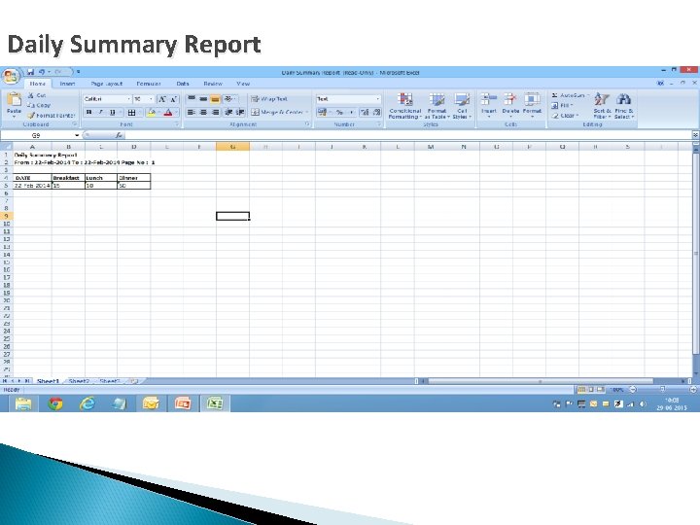Image resolution: width=700 pixels, height=525 pixels.
Task: Increase cell indent
Action: click(240, 112)
